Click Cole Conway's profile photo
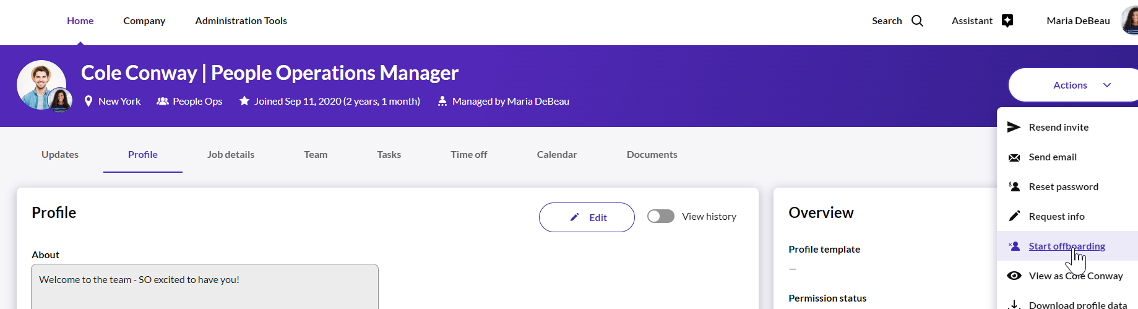1138x309 pixels. tap(40, 84)
